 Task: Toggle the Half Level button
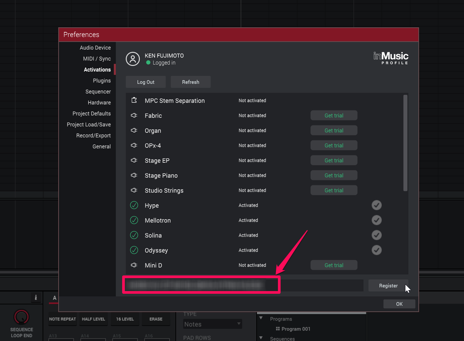coord(94,319)
